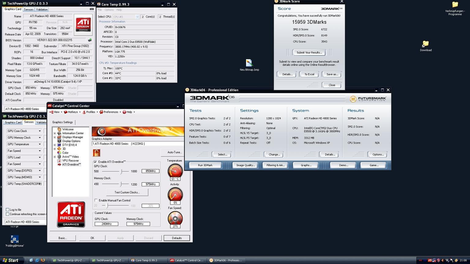Switch to Graphics Card tab in lower GPU-Z
The width and height of the screenshot is (470, 264).
click(13, 122)
